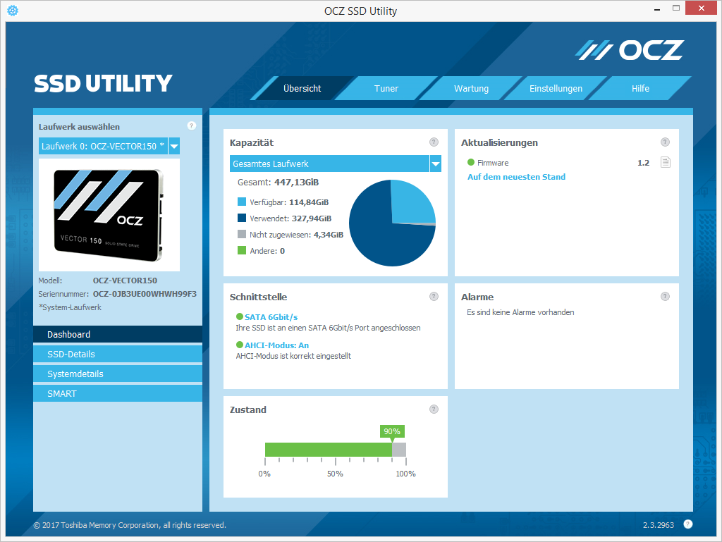Open the Laufwerk auswählen help icon

tap(191, 125)
